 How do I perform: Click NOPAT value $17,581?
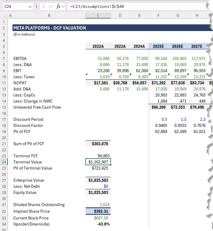(101, 83)
